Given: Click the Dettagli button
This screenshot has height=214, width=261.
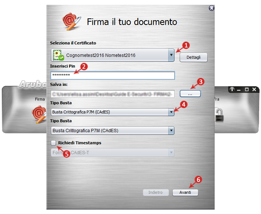Looking at the screenshot, I should 193,57.
